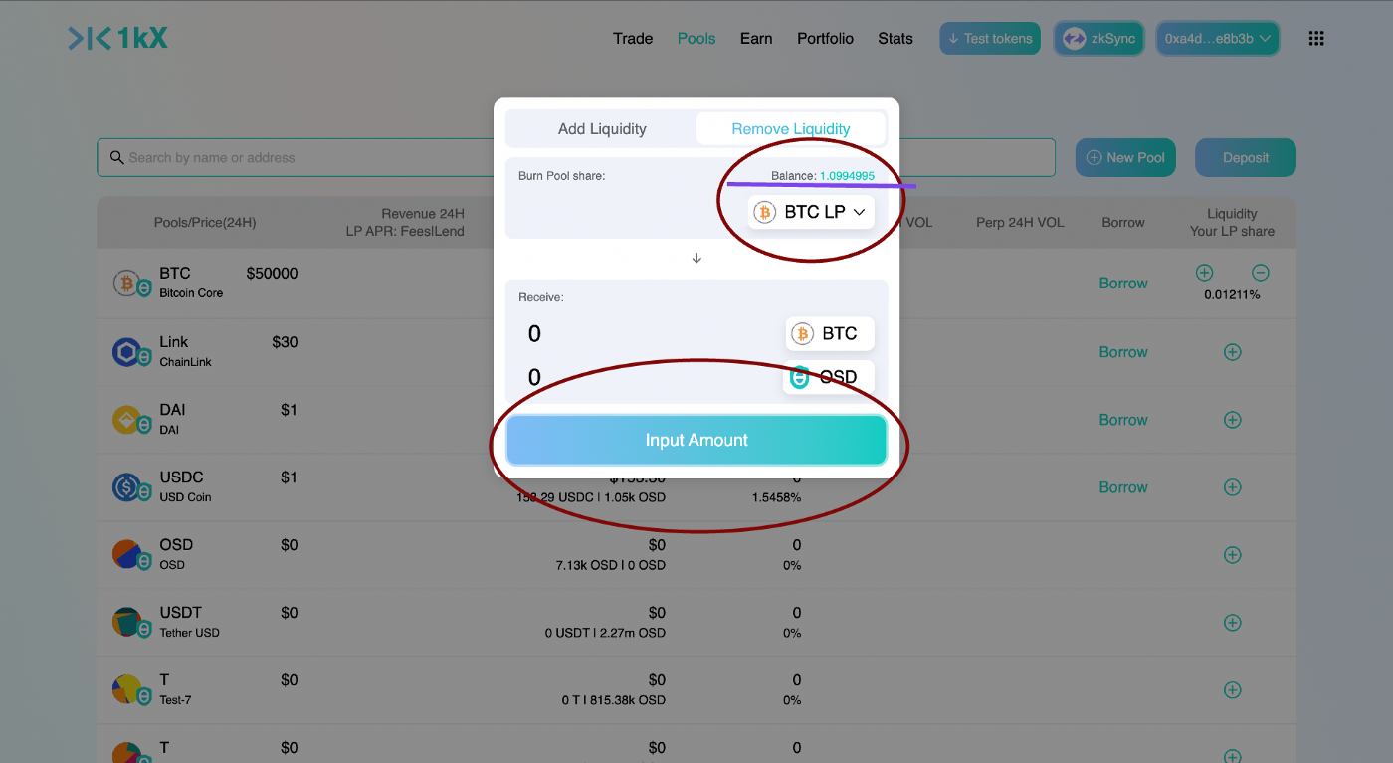
Task: Click the pool search input field
Action: (x=298, y=158)
